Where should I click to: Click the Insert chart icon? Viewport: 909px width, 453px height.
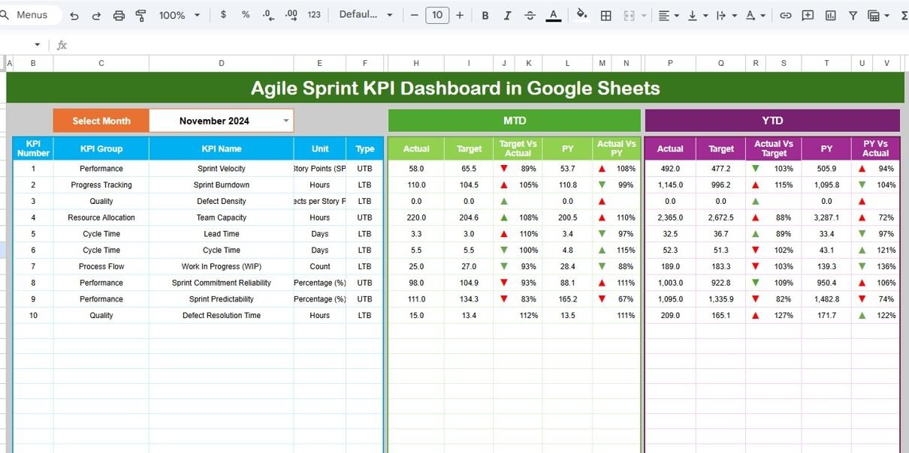(x=830, y=15)
